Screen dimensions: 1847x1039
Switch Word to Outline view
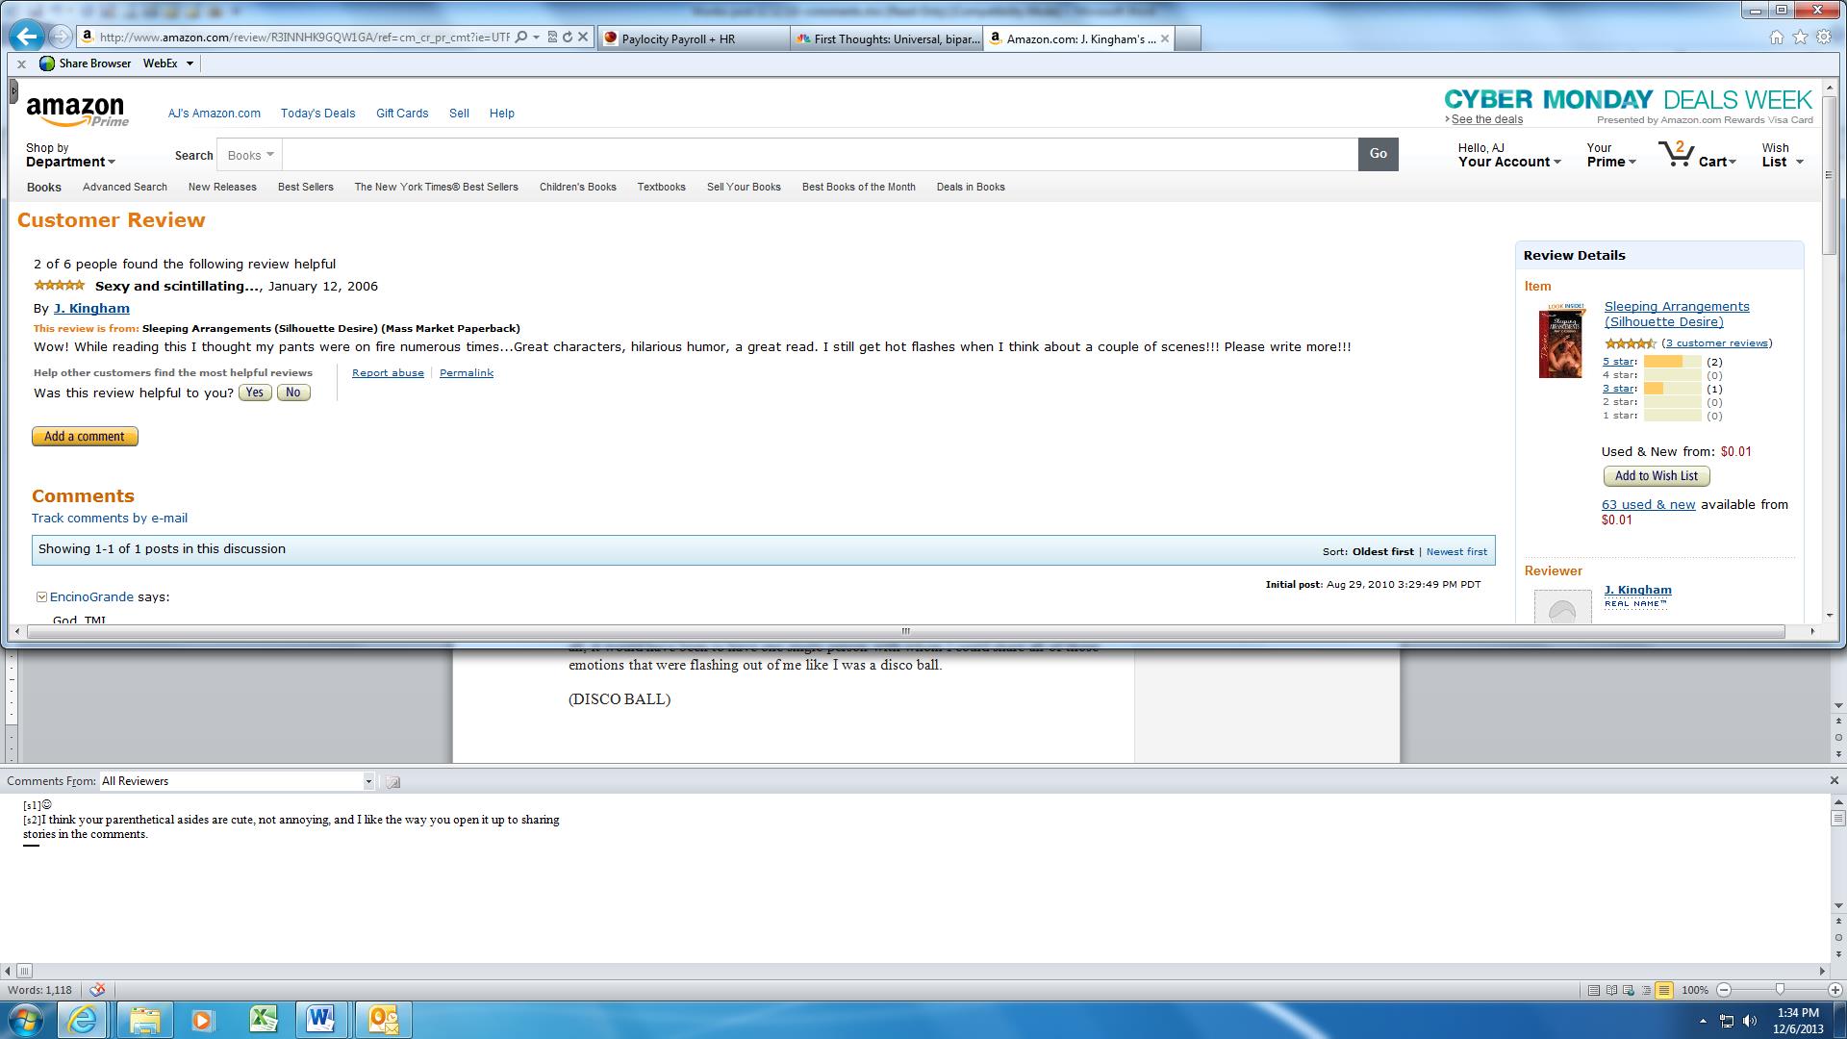click(x=1646, y=990)
